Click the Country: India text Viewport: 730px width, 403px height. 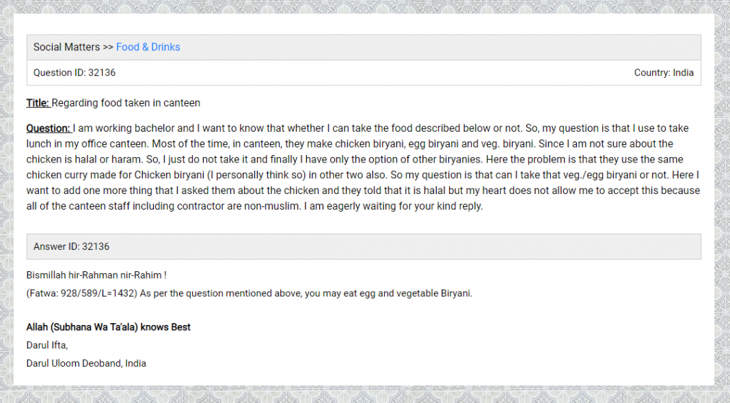click(x=663, y=72)
